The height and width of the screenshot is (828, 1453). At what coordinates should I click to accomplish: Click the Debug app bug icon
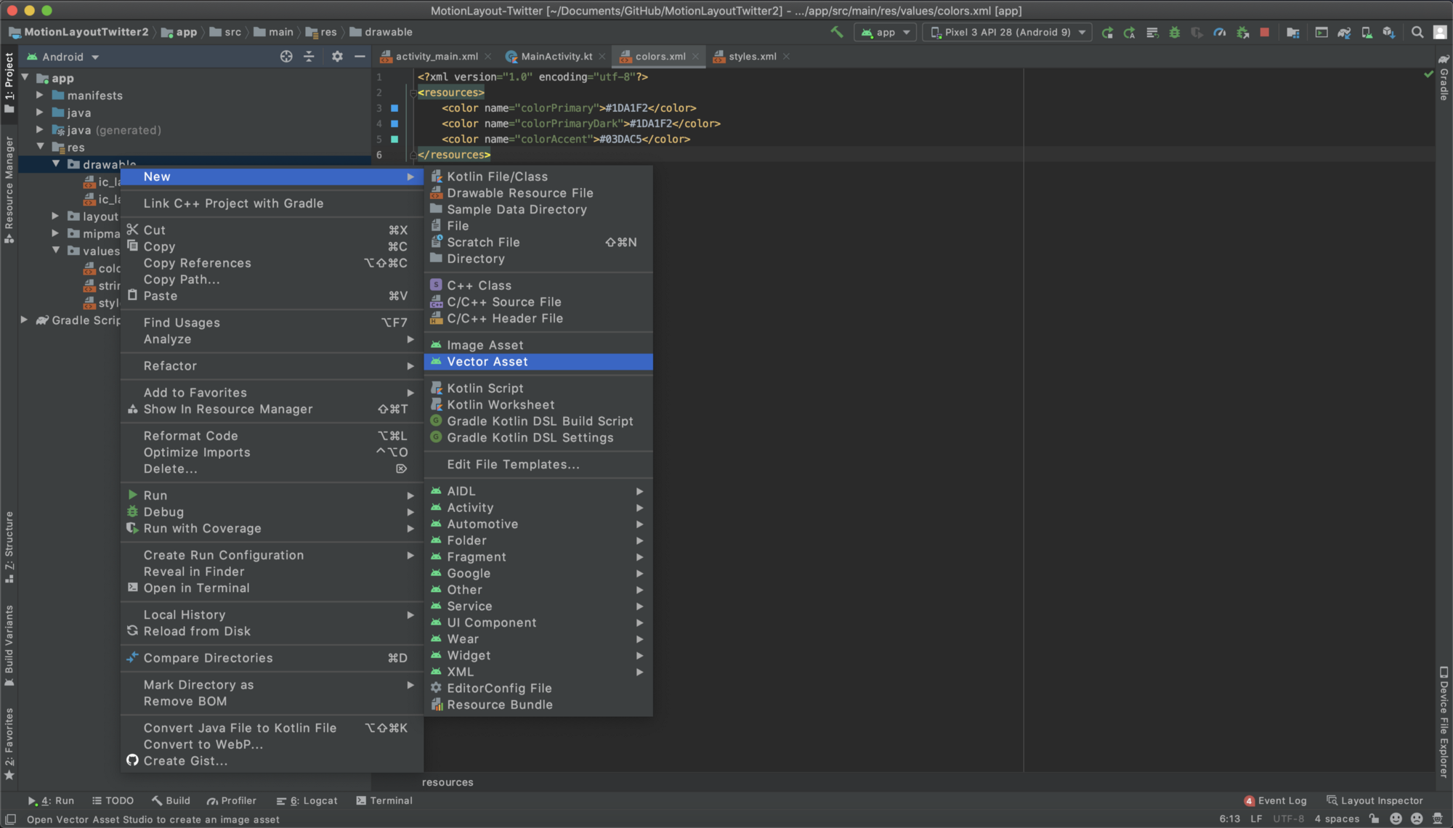1174,32
